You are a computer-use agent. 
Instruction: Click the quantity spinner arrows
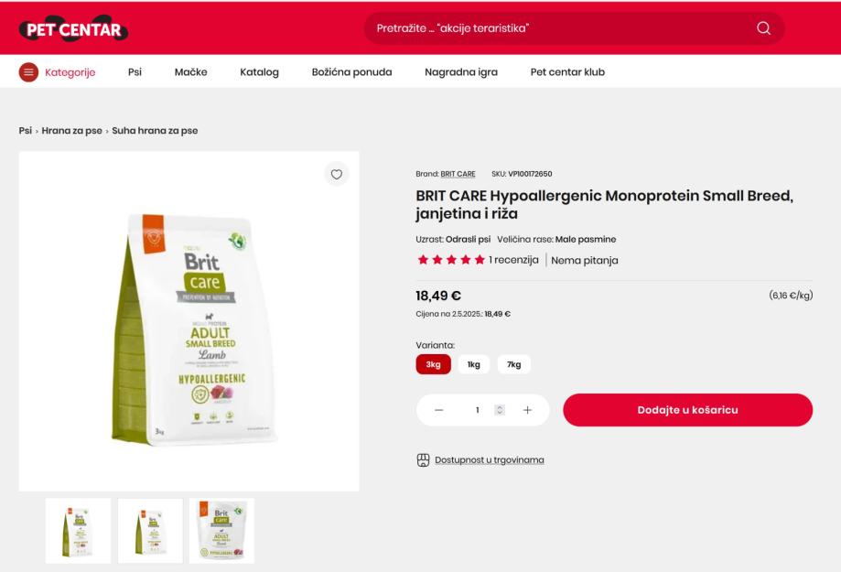[x=500, y=410]
